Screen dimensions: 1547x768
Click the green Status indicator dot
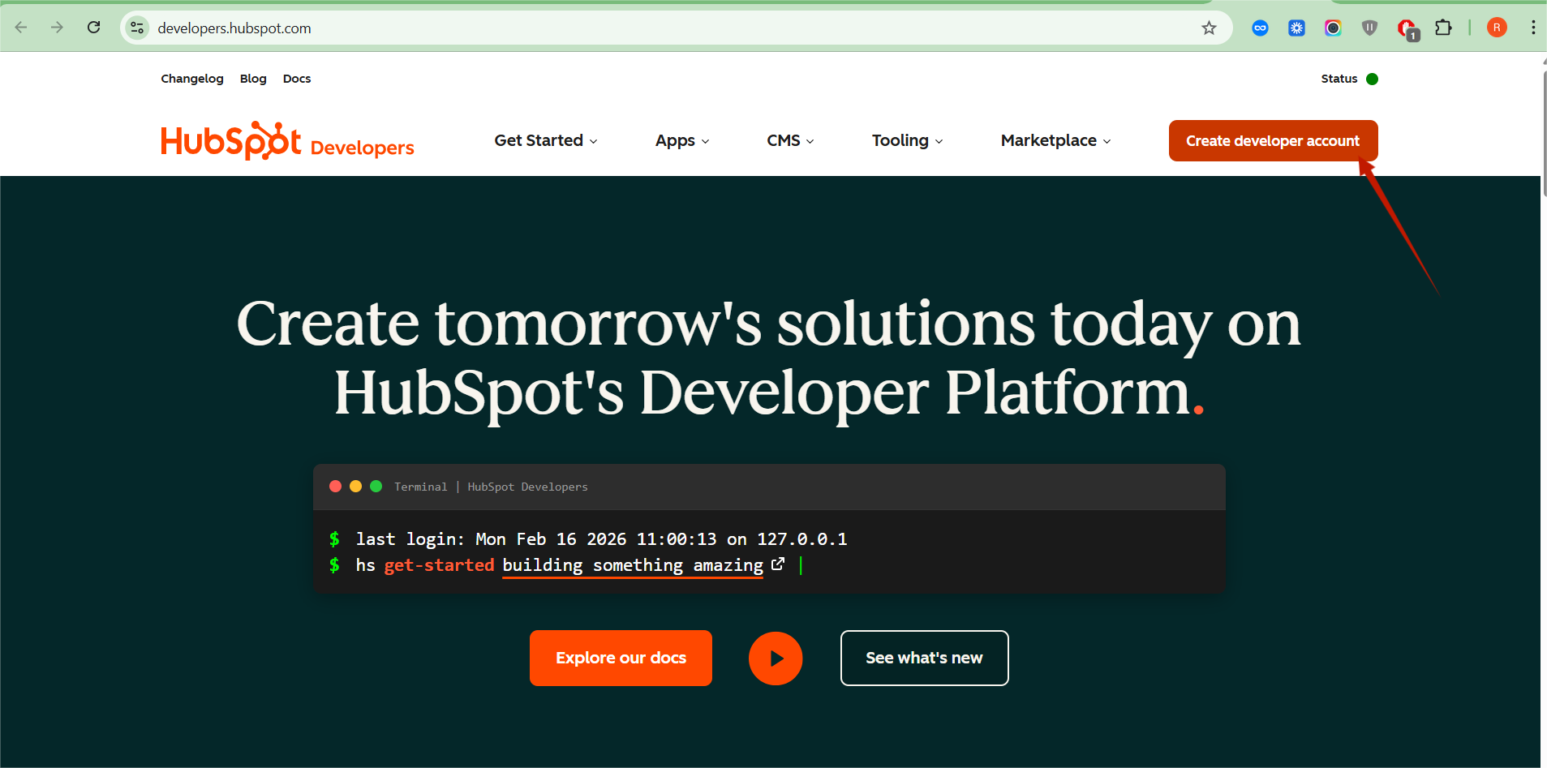tap(1372, 79)
